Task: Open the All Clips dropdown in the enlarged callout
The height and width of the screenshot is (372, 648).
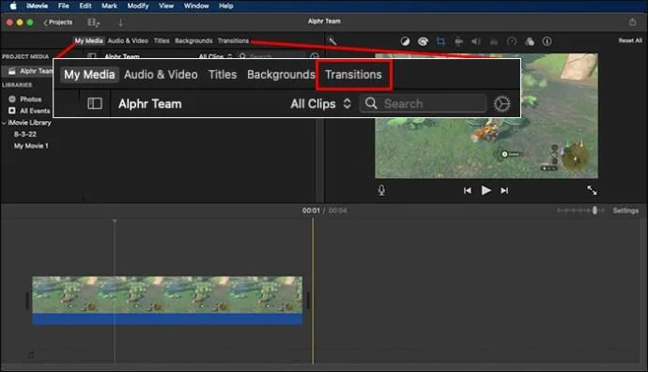Action: tap(320, 103)
